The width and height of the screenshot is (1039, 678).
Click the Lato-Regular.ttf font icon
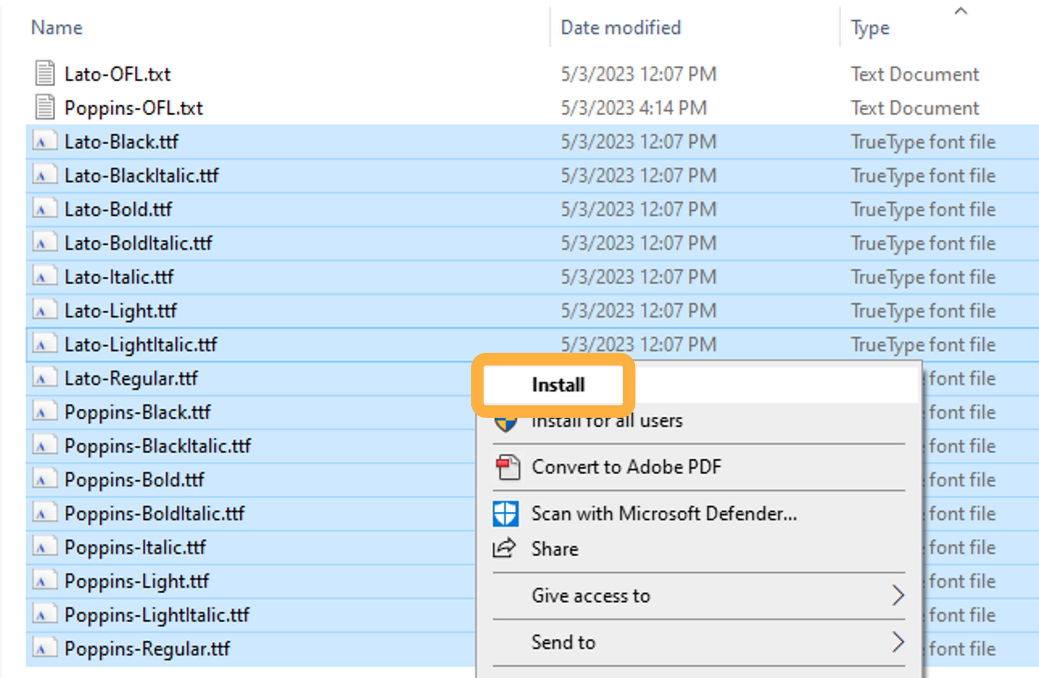point(45,378)
